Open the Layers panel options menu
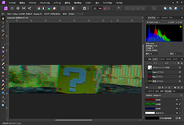 (x=182, y=59)
